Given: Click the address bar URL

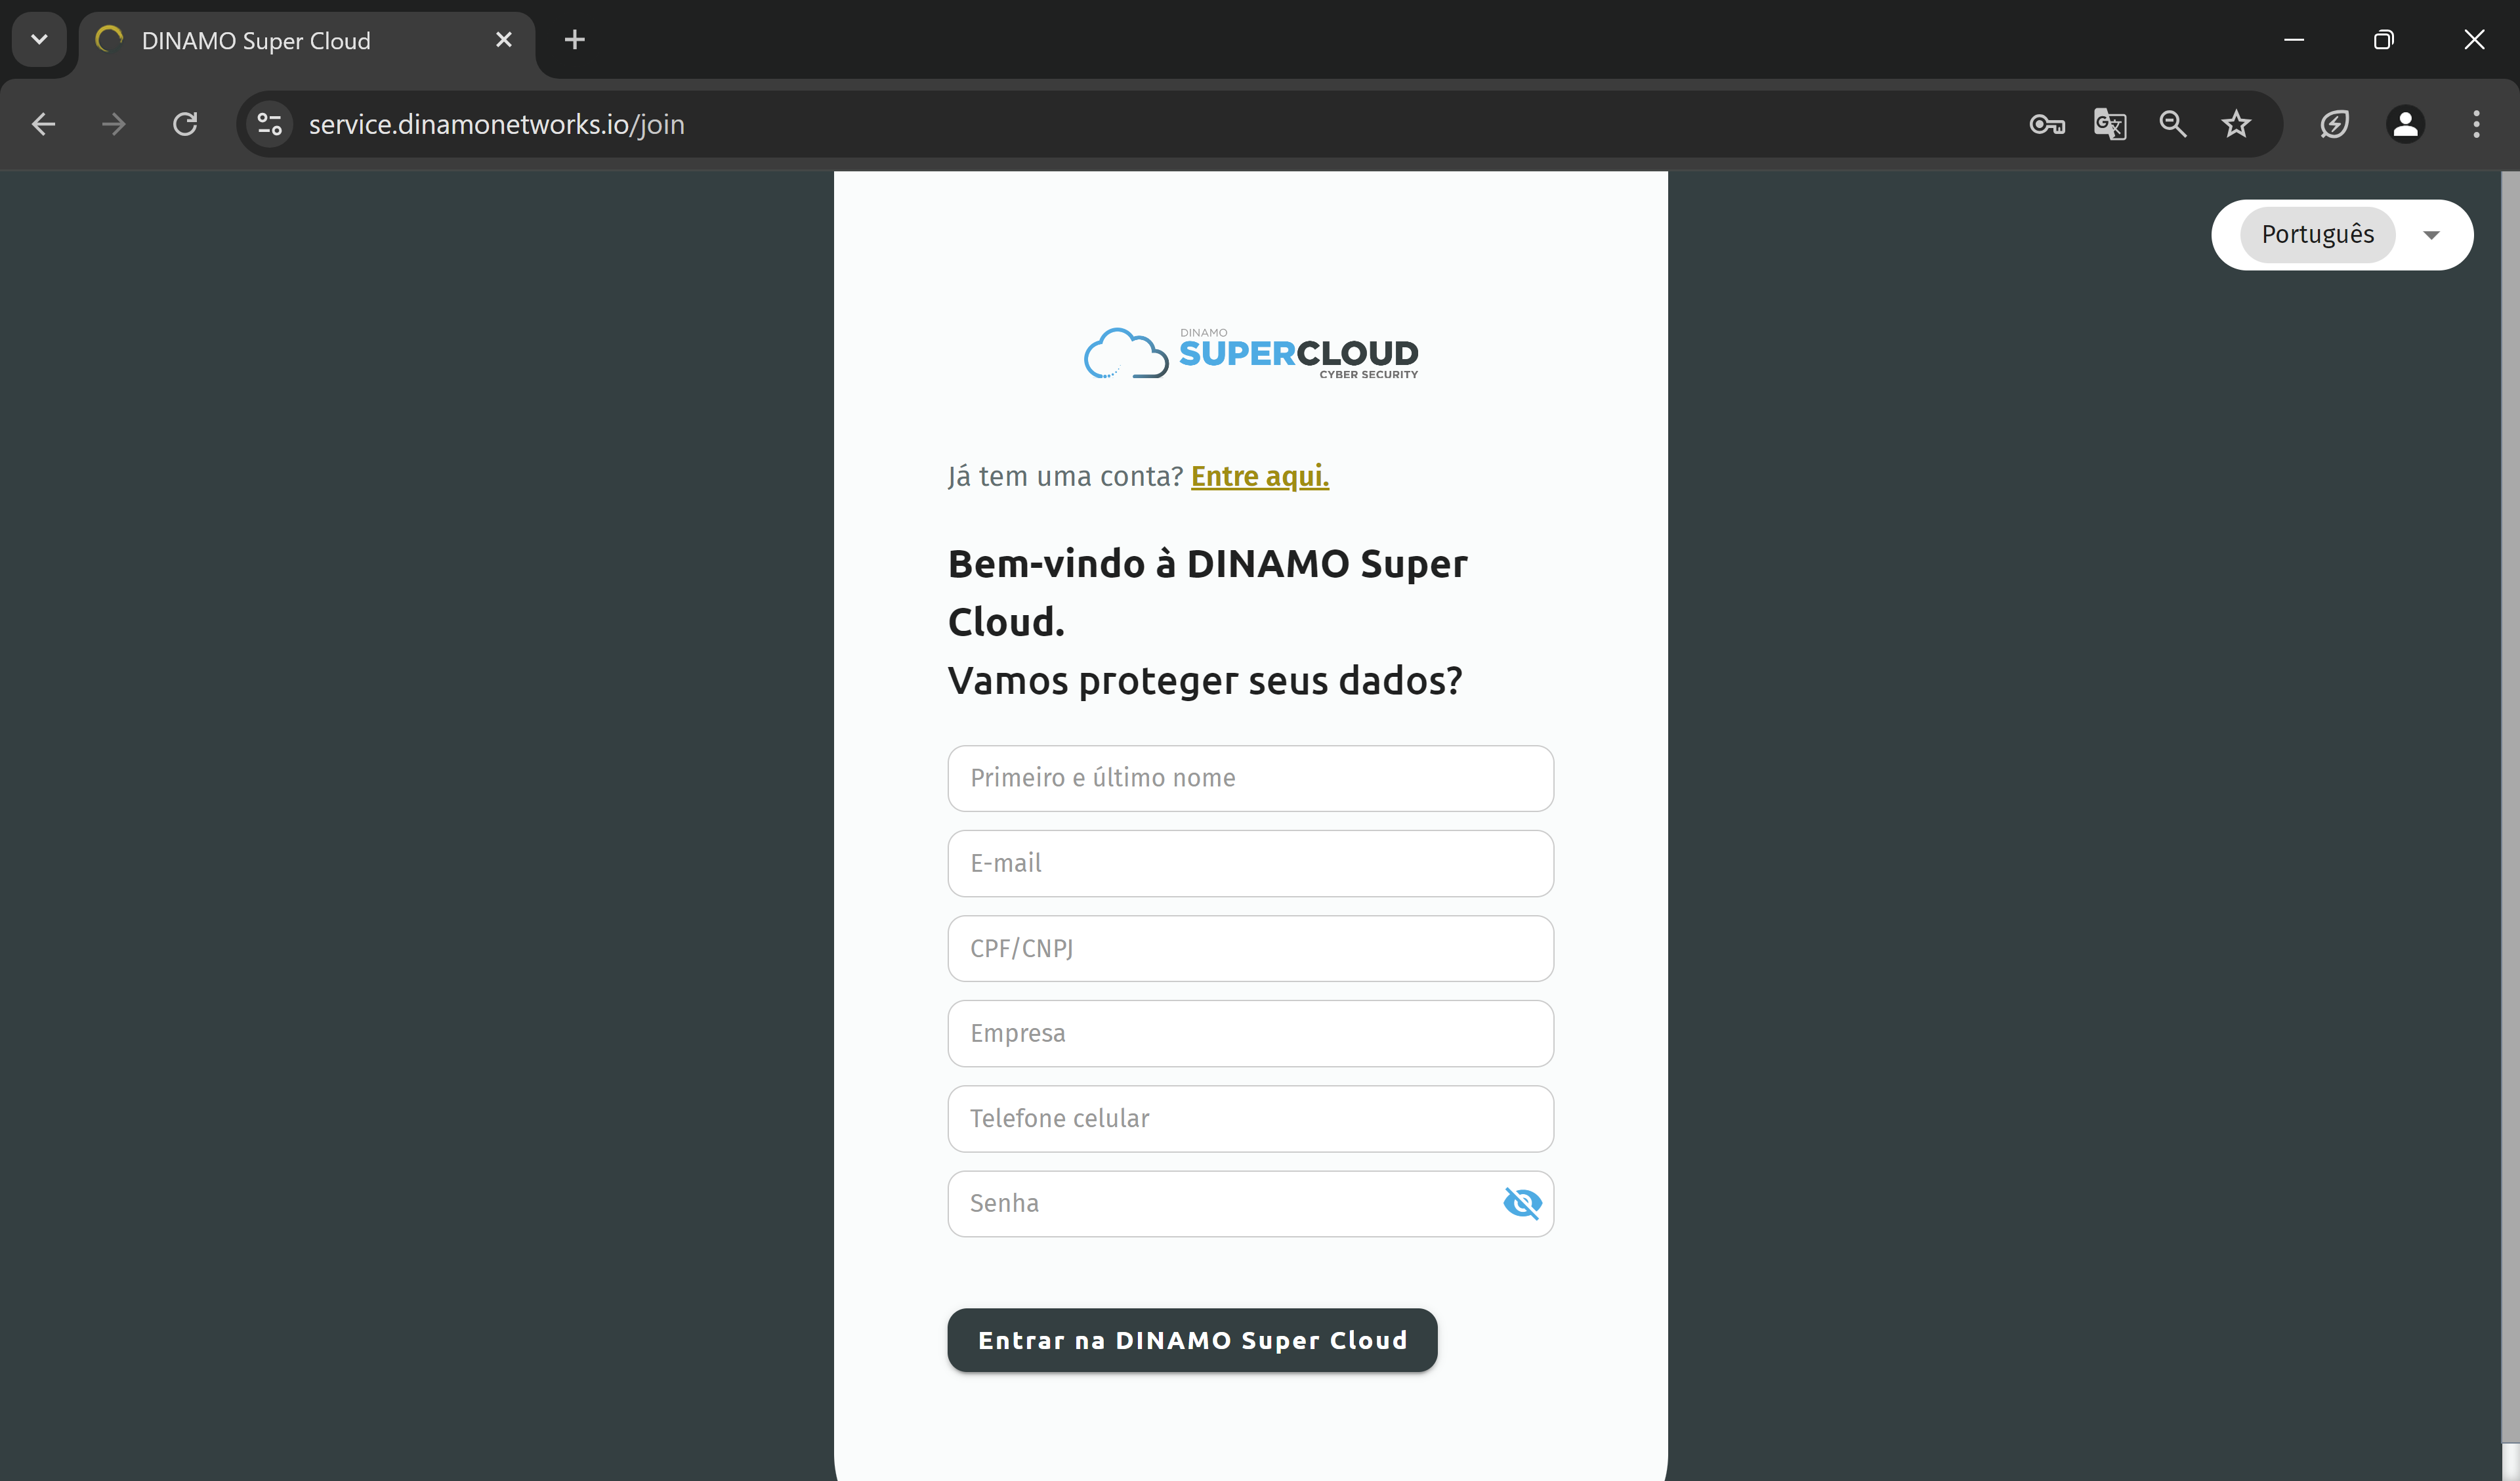Looking at the screenshot, I should point(497,124).
